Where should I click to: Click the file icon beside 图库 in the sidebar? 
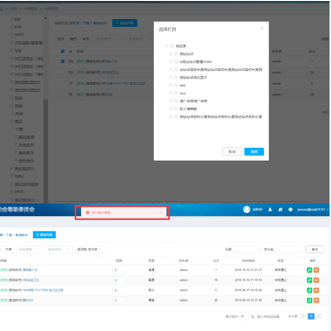pyautogui.click(x=12, y=121)
